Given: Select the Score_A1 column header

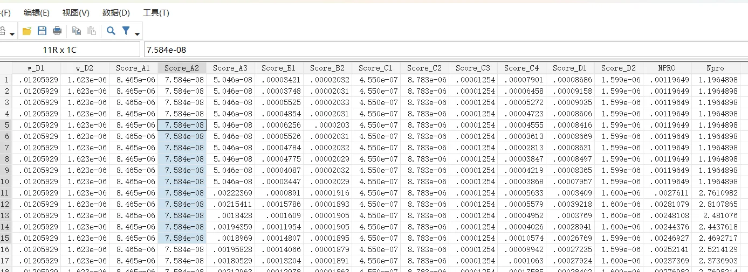Looking at the screenshot, I should [133, 68].
